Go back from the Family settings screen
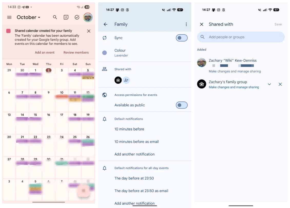This screenshot has width=290, height=208. point(105,24)
